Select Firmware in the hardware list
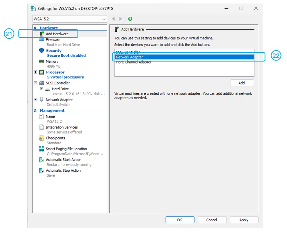Screen dimensions: 287x232 tap(53, 40)
